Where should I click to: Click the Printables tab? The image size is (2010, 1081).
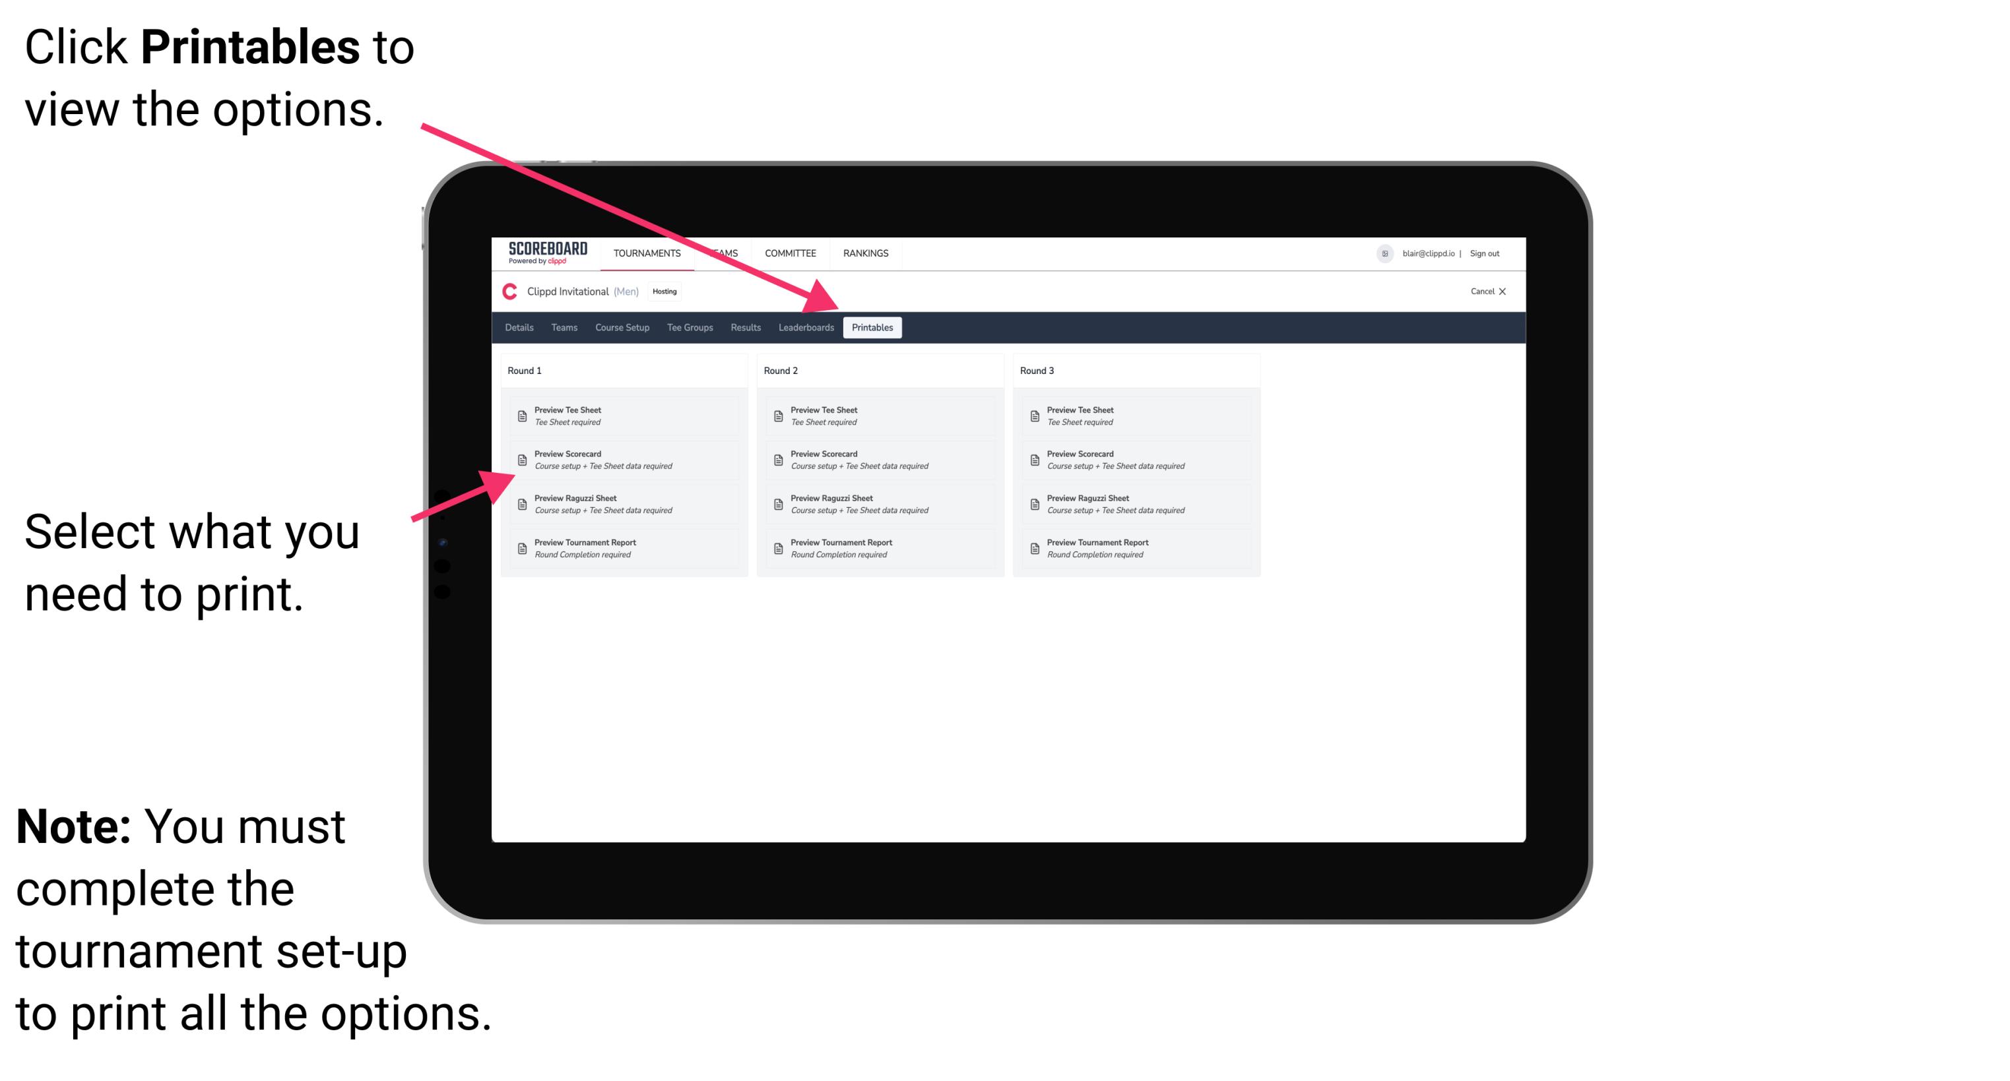point(871,328)
